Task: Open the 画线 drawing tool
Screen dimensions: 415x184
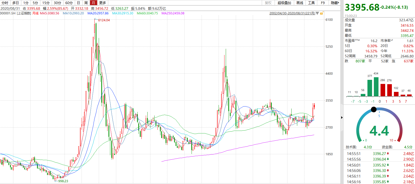Action: pos(300,3)
